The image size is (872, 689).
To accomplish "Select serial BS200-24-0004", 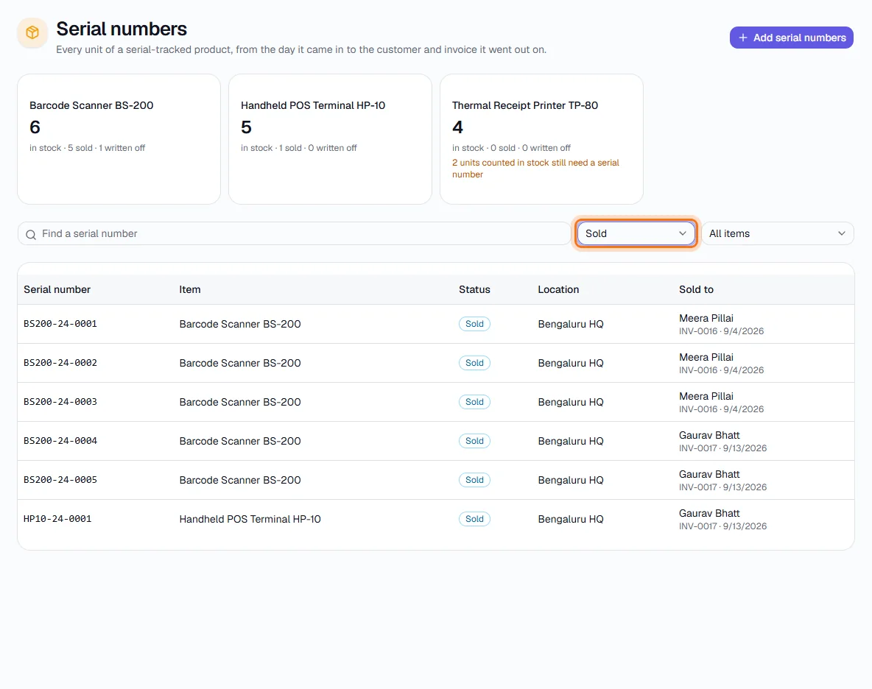I will coord(60,441).
